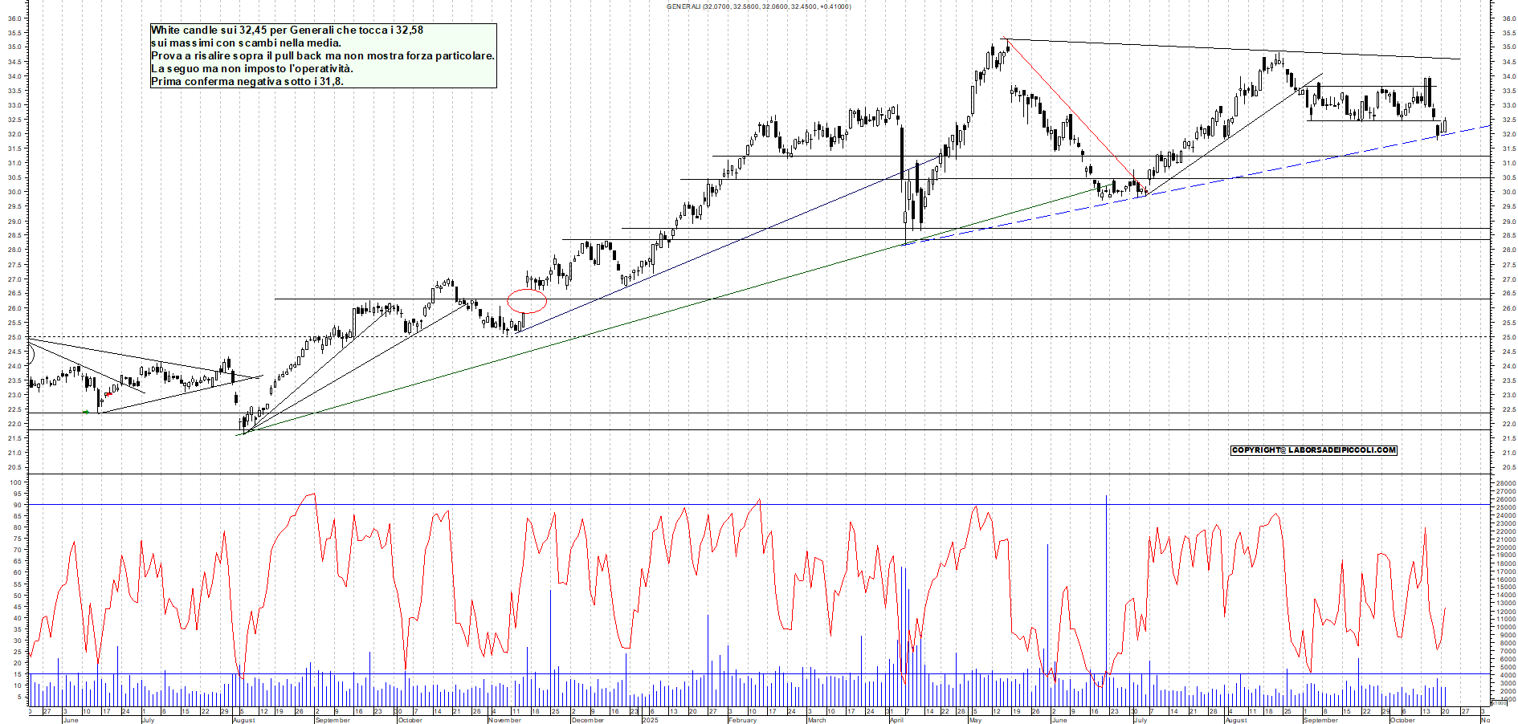This screenshot has height=724, width=1518.
Task: Click the February label on the time axis
Action: (742, 720)
